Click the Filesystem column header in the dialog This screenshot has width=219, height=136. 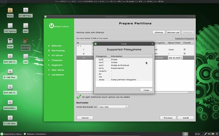[x=103, y=56]
